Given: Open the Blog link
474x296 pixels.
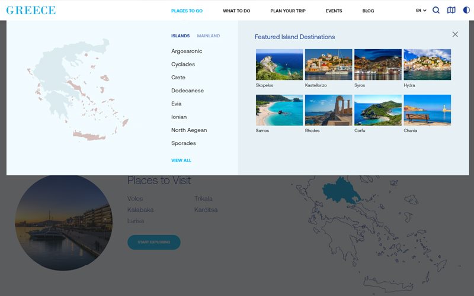Looking at the screenshot, I should pyautogui.click(x=368, y=11).
